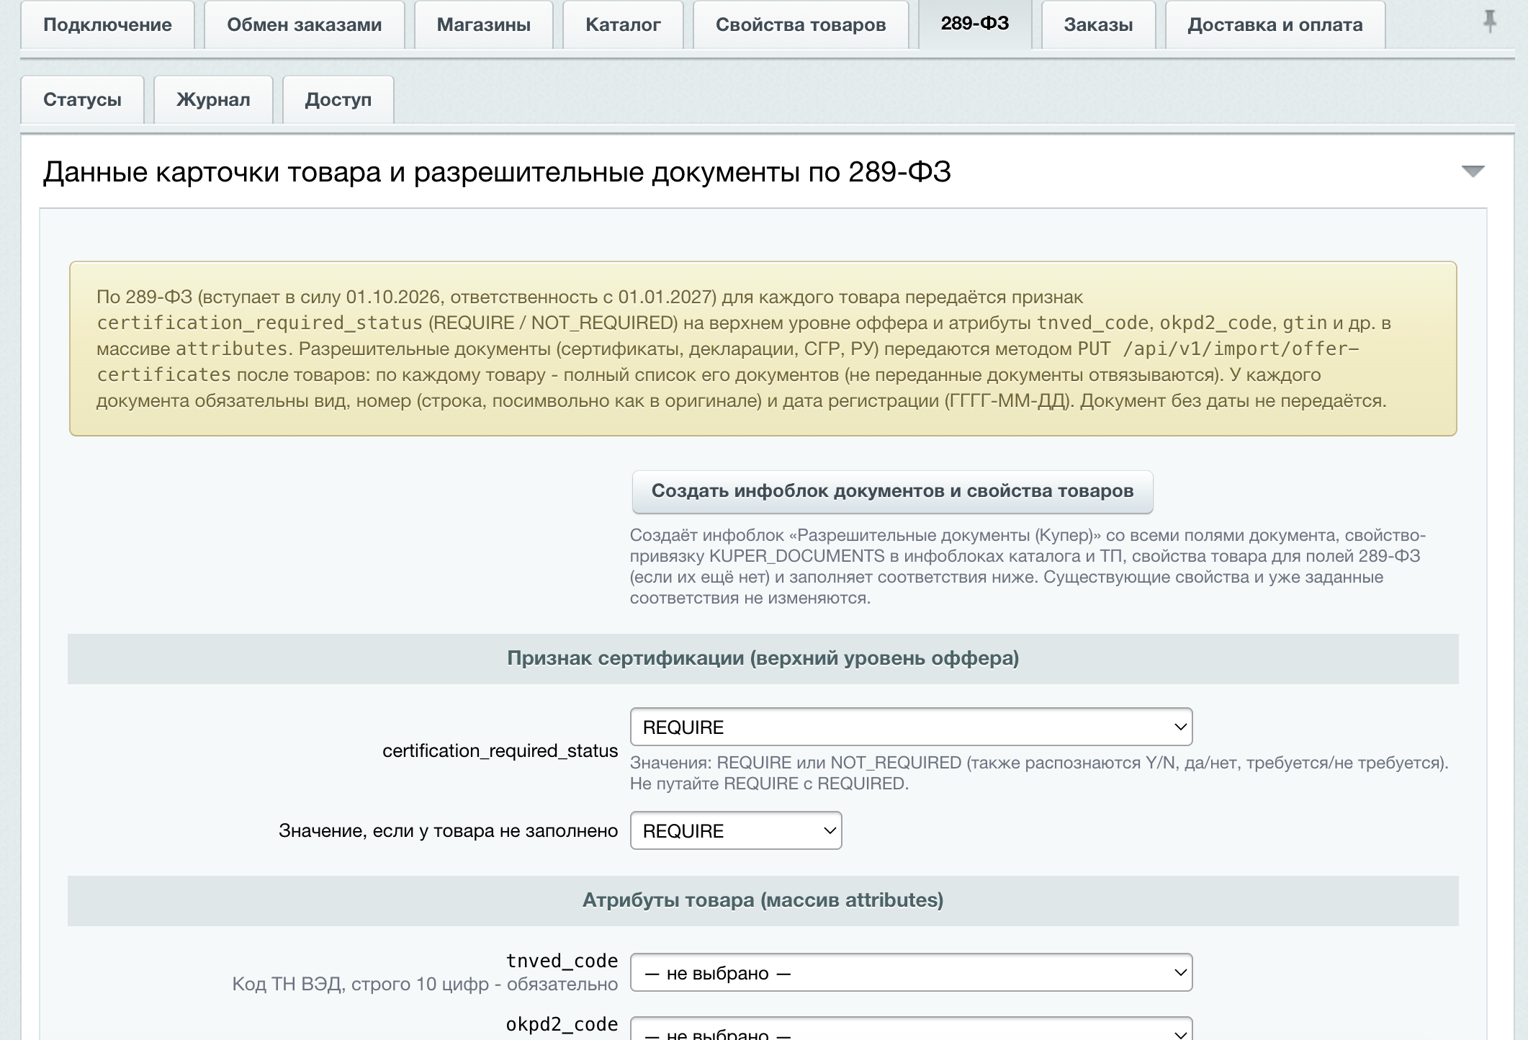Switch to the Обмен заказами tab
Viewport: 1528px width, 1040px height.
(x=304, y=24)
